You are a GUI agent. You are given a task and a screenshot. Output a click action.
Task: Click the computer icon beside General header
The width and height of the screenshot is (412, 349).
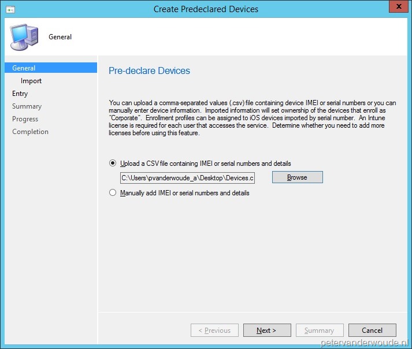coord(24,37)
